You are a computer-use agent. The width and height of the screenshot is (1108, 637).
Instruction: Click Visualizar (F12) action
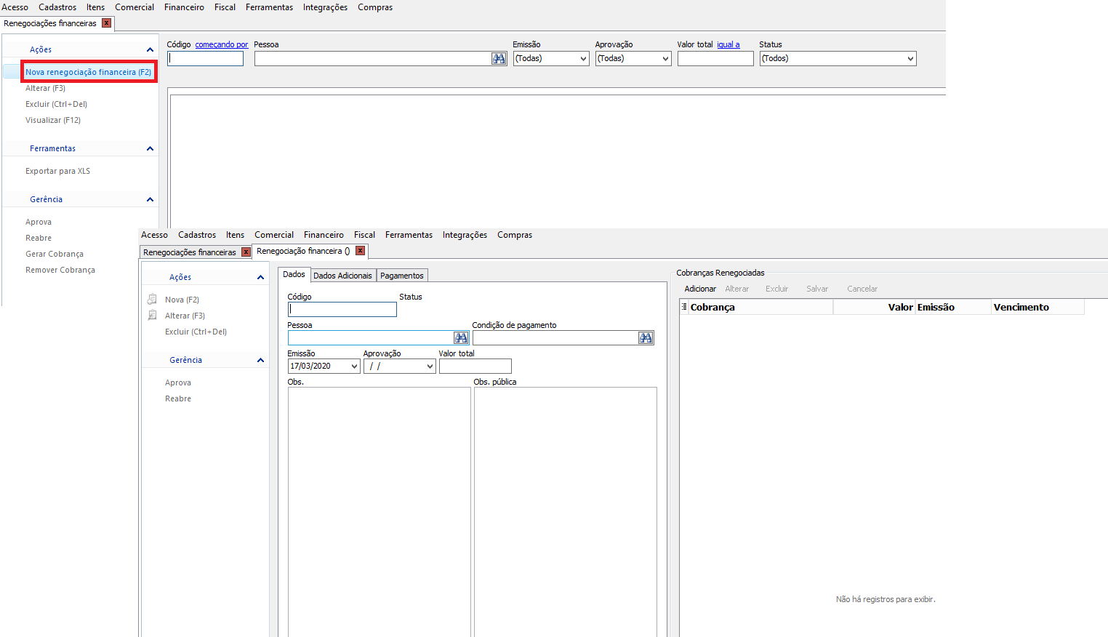(x=53, y=120)
